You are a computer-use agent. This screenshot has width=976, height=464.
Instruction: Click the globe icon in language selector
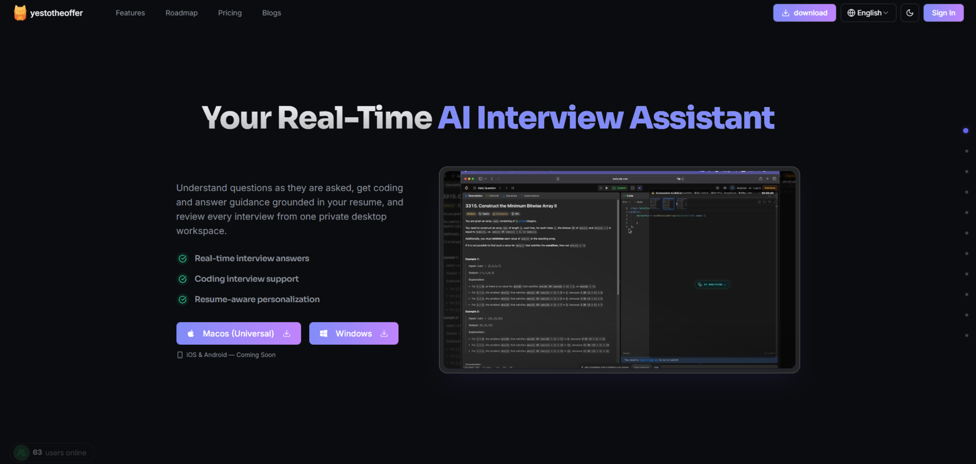851,13
